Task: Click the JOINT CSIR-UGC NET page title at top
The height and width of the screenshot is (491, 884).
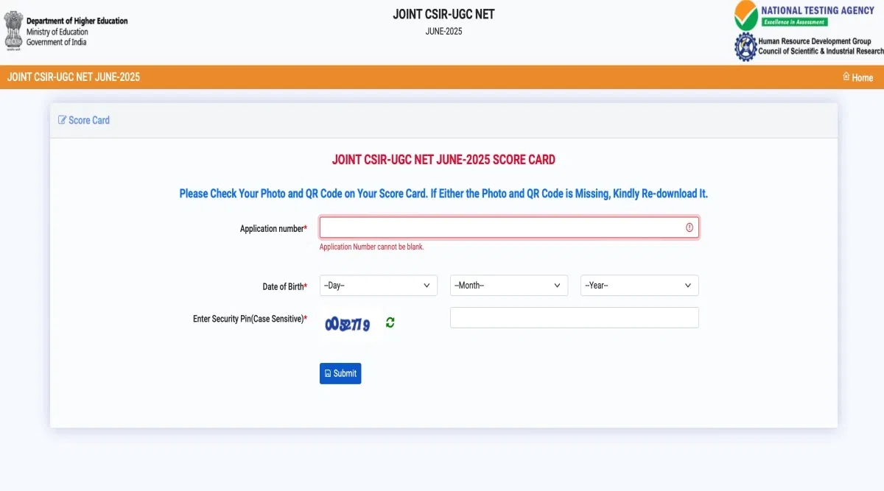Action: [x=443, y=15]
